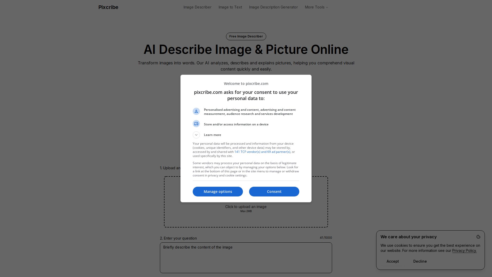Expand the Learn more chevron
This screenshot has height=277, width=492.
click(196, 135)
